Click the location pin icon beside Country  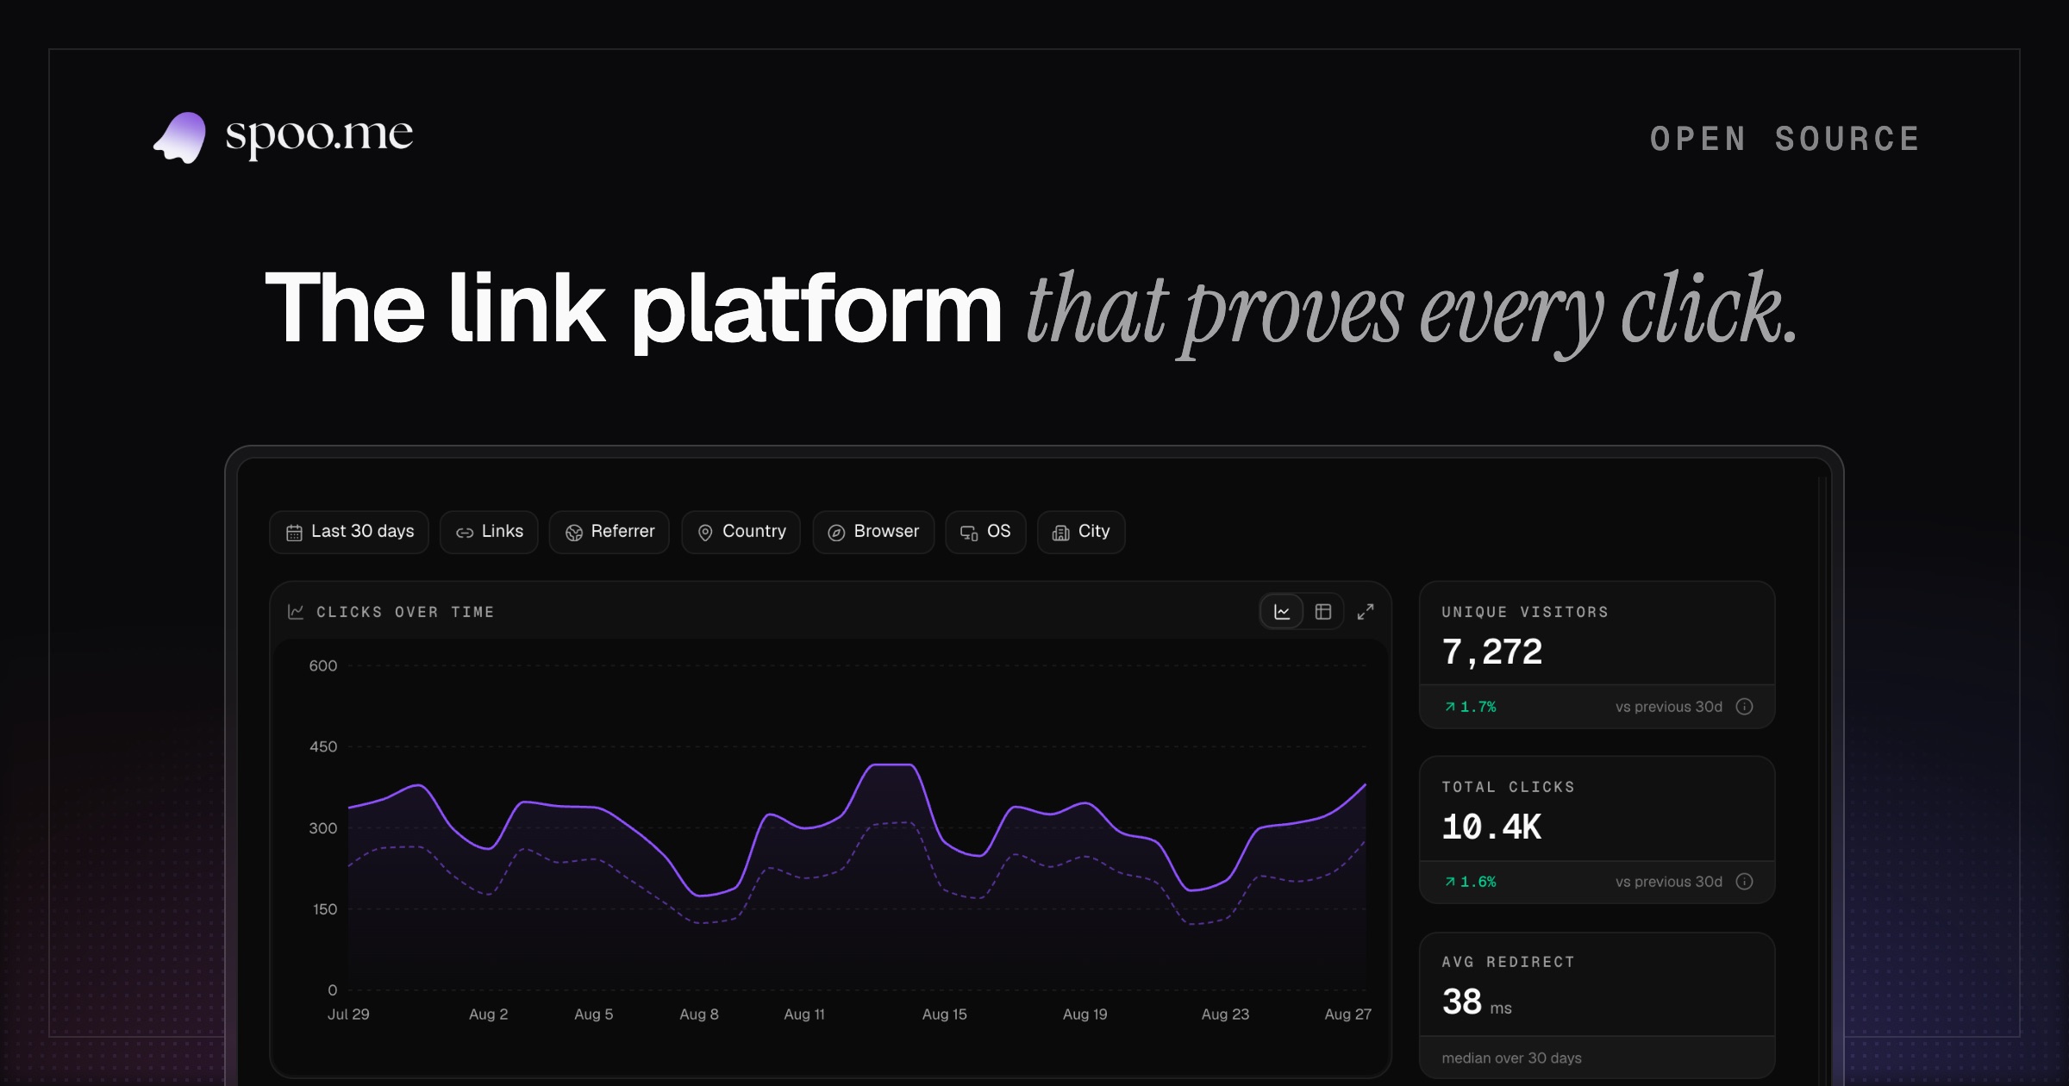pyautogui.click(x=705, y=533)
